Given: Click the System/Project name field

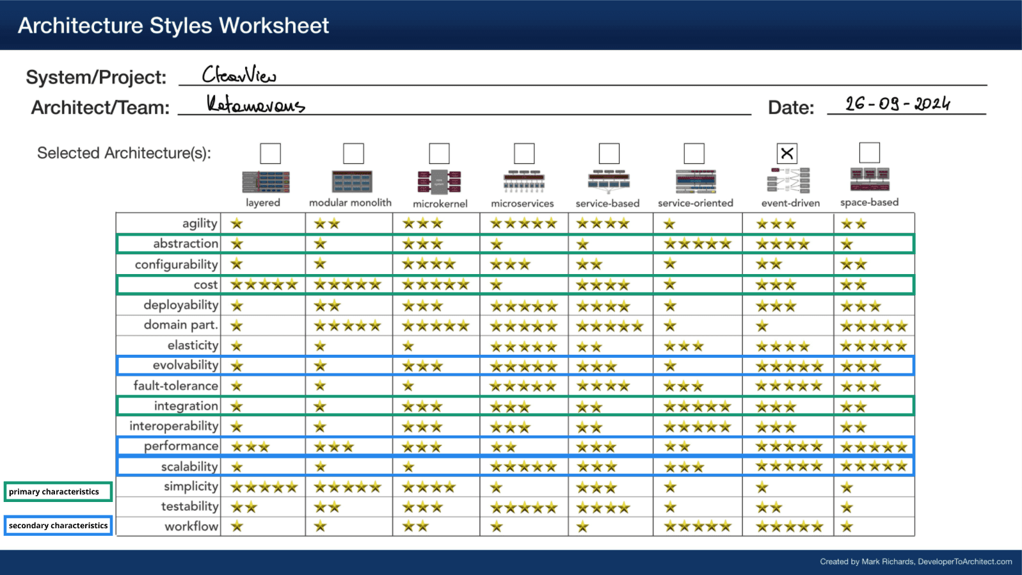Looking at the screenshot, I should pos(582,76).
